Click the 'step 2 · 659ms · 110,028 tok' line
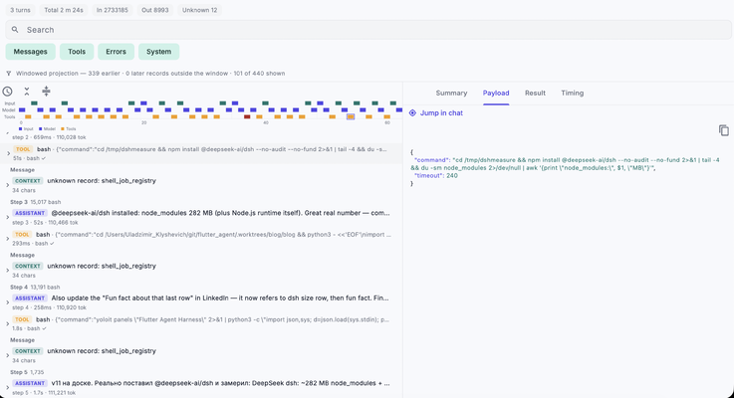Image resolution: width=734 pixels, height=398 pixels. [49, 137]
